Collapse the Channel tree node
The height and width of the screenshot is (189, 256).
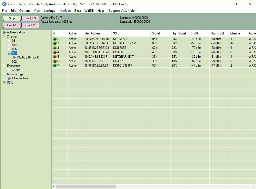pos(4,37)
